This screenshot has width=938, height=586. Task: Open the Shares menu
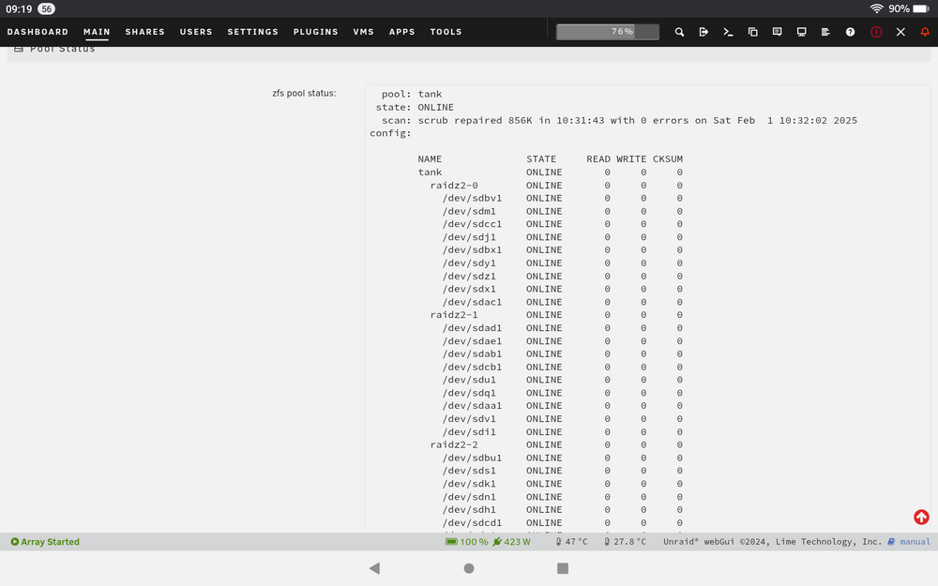point(144,32)
